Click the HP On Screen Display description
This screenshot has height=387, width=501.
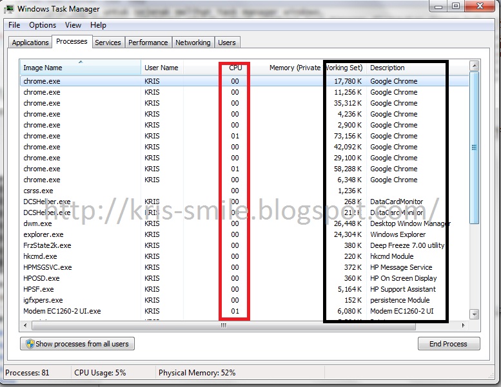403,278
